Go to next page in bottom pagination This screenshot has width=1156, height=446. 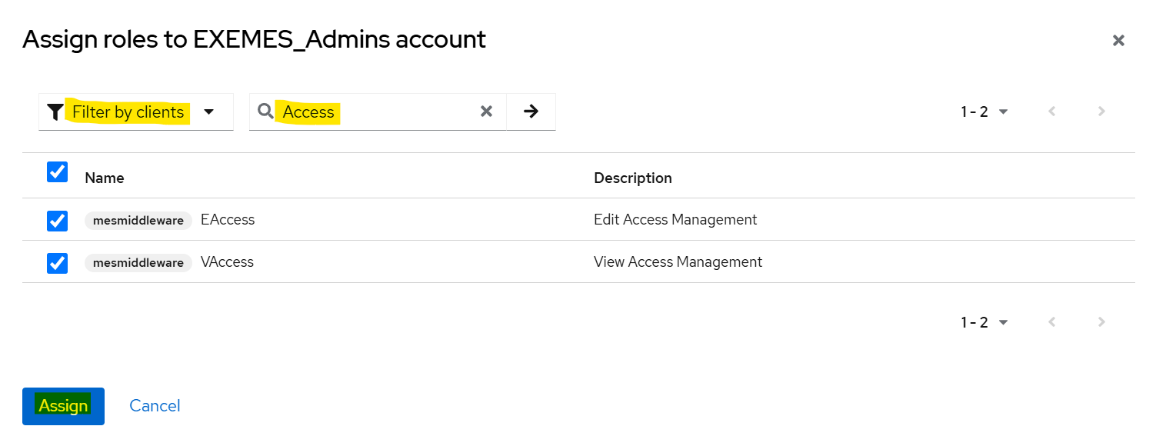1101,322
